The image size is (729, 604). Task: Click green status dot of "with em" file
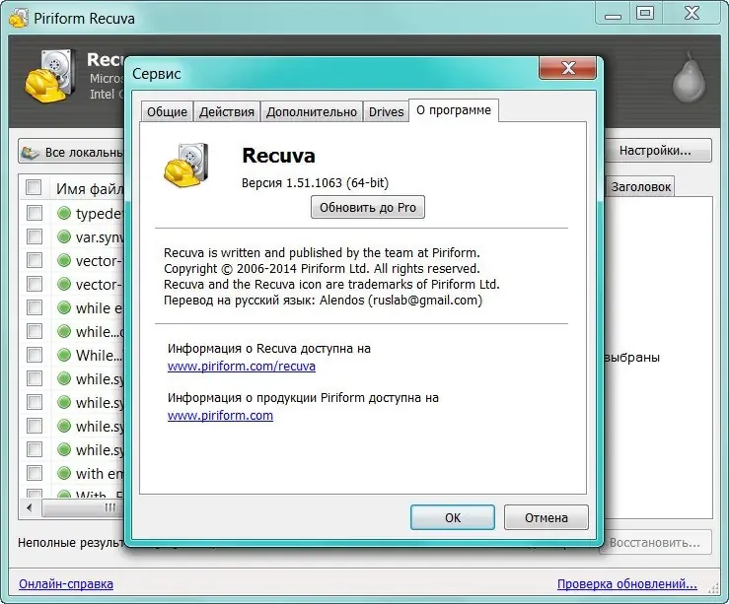[64, 473]
